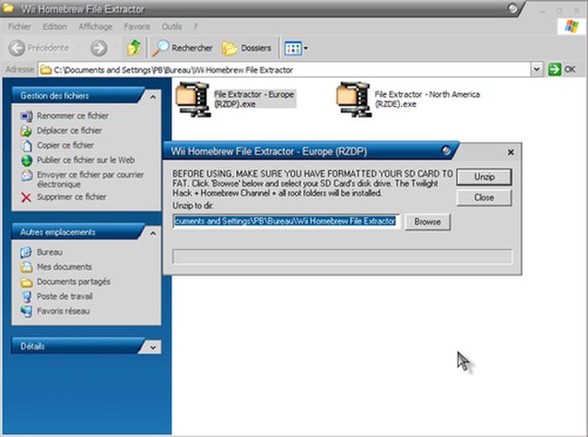Click Déplacer ce fichier icon

point(26,130)
